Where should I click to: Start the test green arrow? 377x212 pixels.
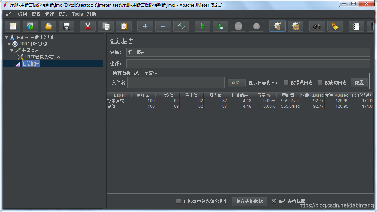click(x=202, y=26)
